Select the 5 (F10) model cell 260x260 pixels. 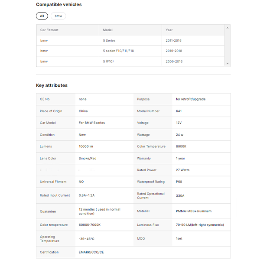109,62
